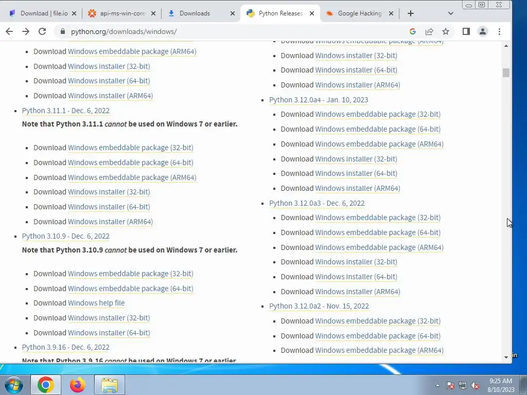Go forward to the next page
This screenshot has height=395, width=527.
pos(26,31)
